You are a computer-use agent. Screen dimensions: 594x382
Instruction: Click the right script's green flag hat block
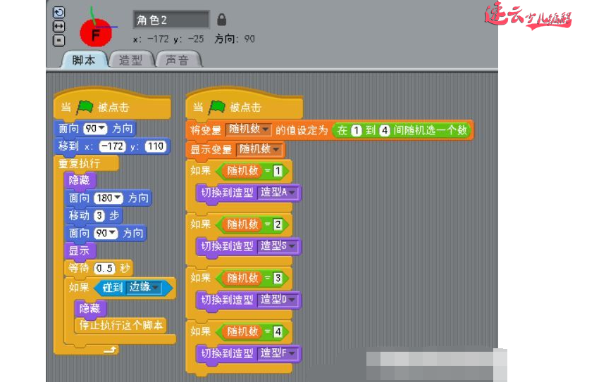(244, 105)
